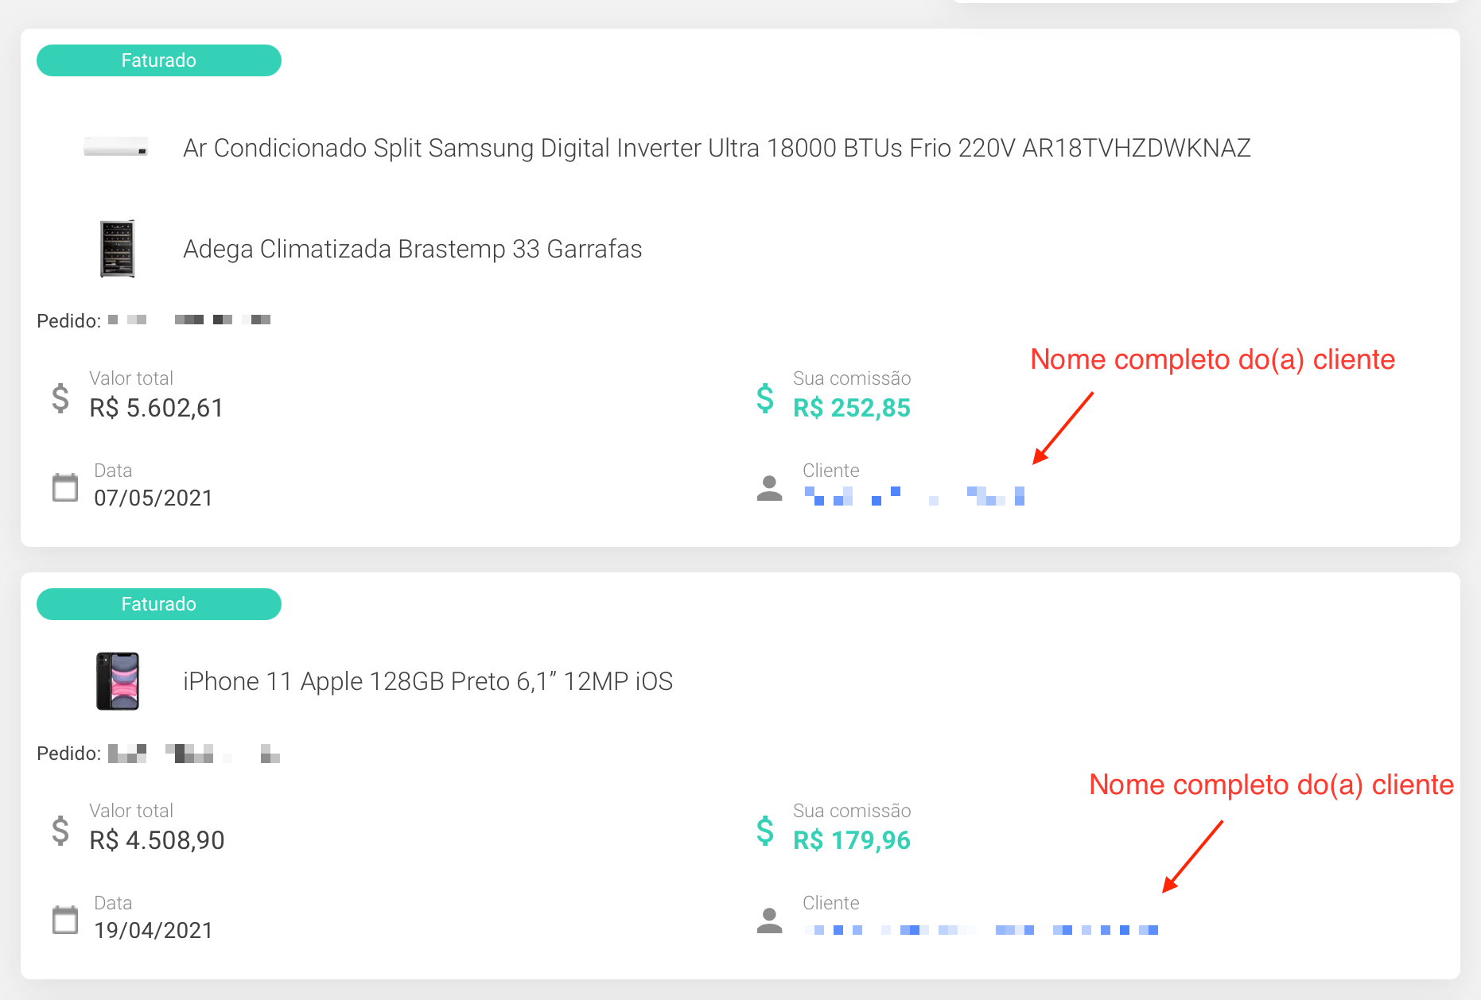Click the Faturado badge on the iPhone order
This screenshot has width=1481, height=1000.
click(159, 604)
